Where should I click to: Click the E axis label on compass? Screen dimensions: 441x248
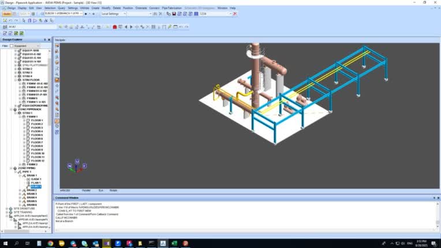pyautogui.click(x=84, y=166)
